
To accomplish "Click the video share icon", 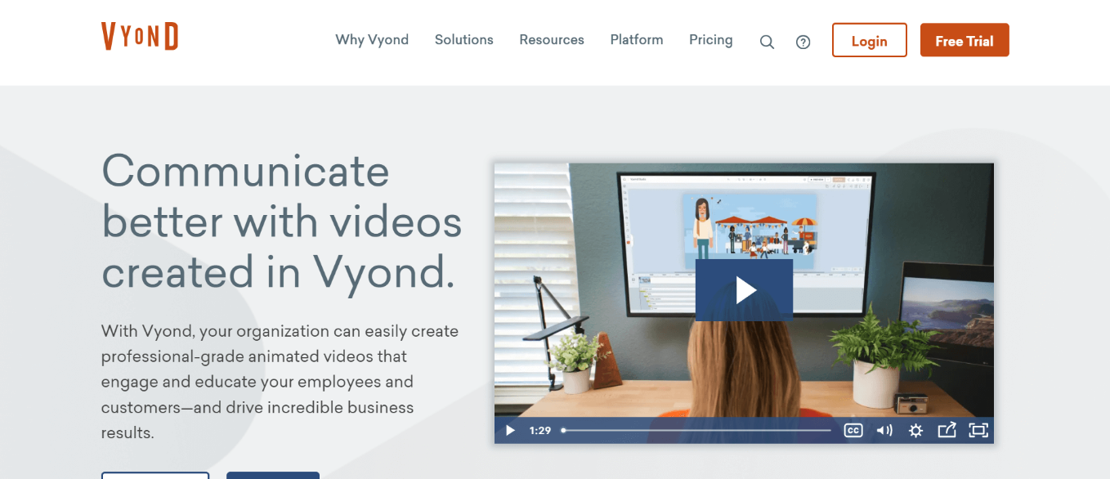I will [947, 430].
